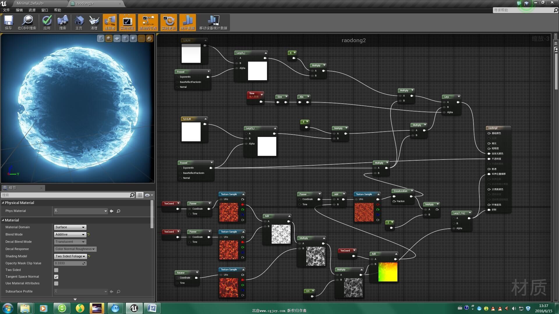This screenshot has width=559, height=314.
Task: Reset Shading Model to default
Action: pos(89,256)
